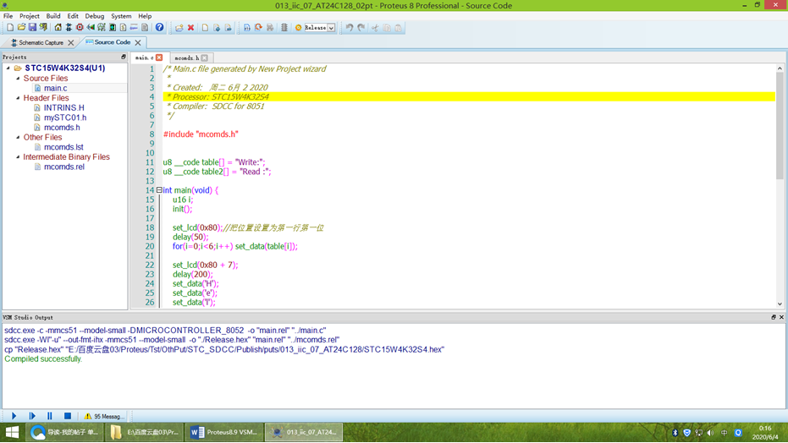
Task: Click the Redo arrow icon
Action: 361,28
